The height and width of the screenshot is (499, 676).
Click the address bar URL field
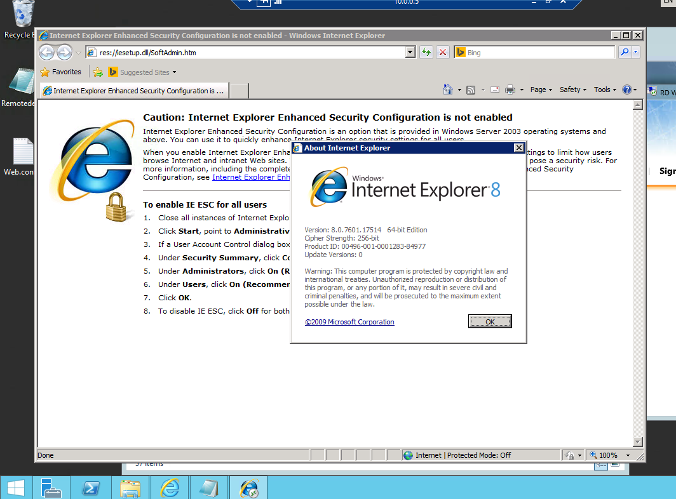[x=246, y=53]
